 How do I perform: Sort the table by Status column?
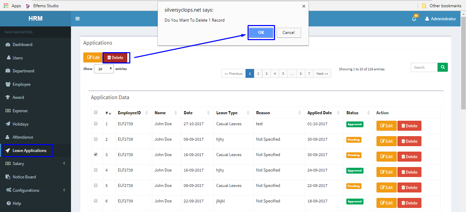(x=359, y=113)
